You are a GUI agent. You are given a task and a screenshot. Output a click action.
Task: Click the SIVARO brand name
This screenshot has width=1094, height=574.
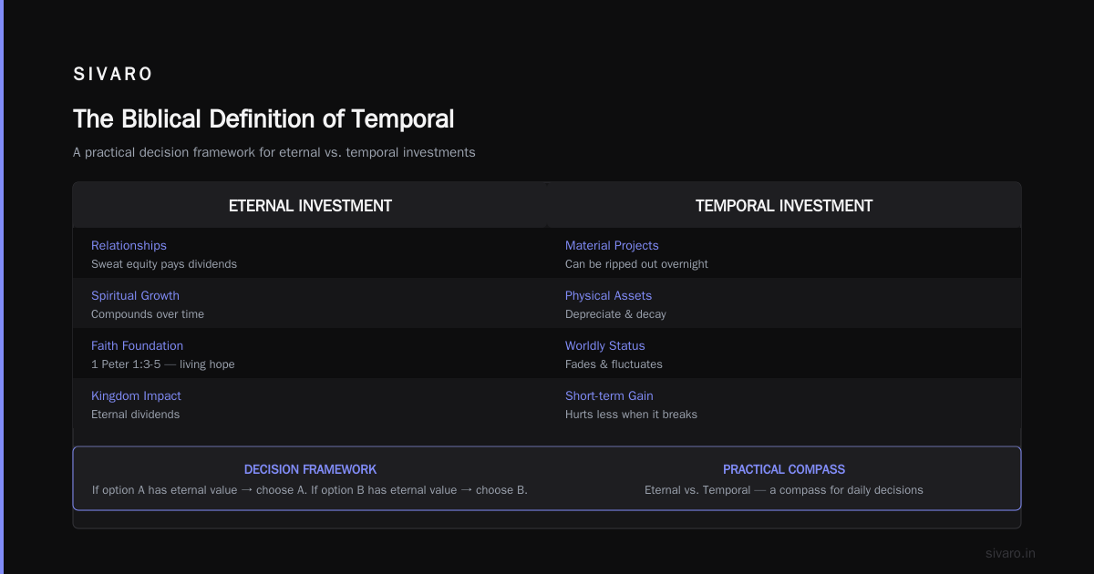click(113, 75)
